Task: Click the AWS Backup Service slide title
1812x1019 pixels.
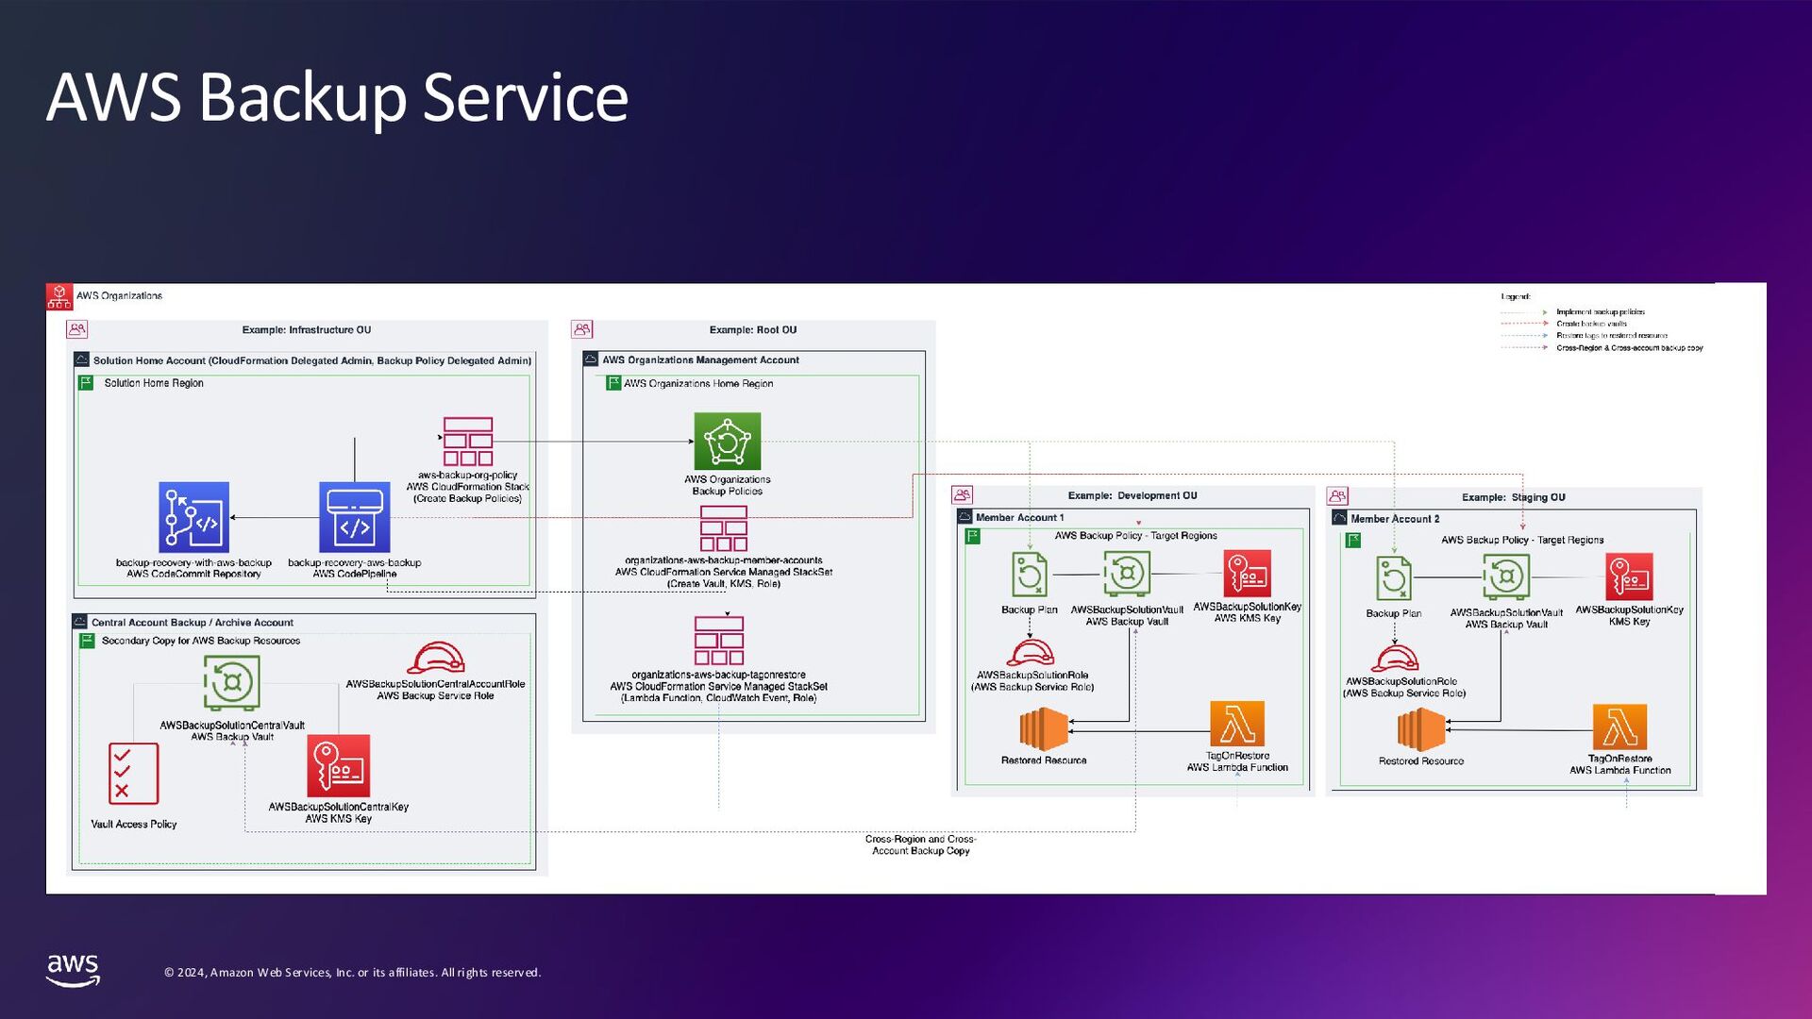Action: point(337,97)
